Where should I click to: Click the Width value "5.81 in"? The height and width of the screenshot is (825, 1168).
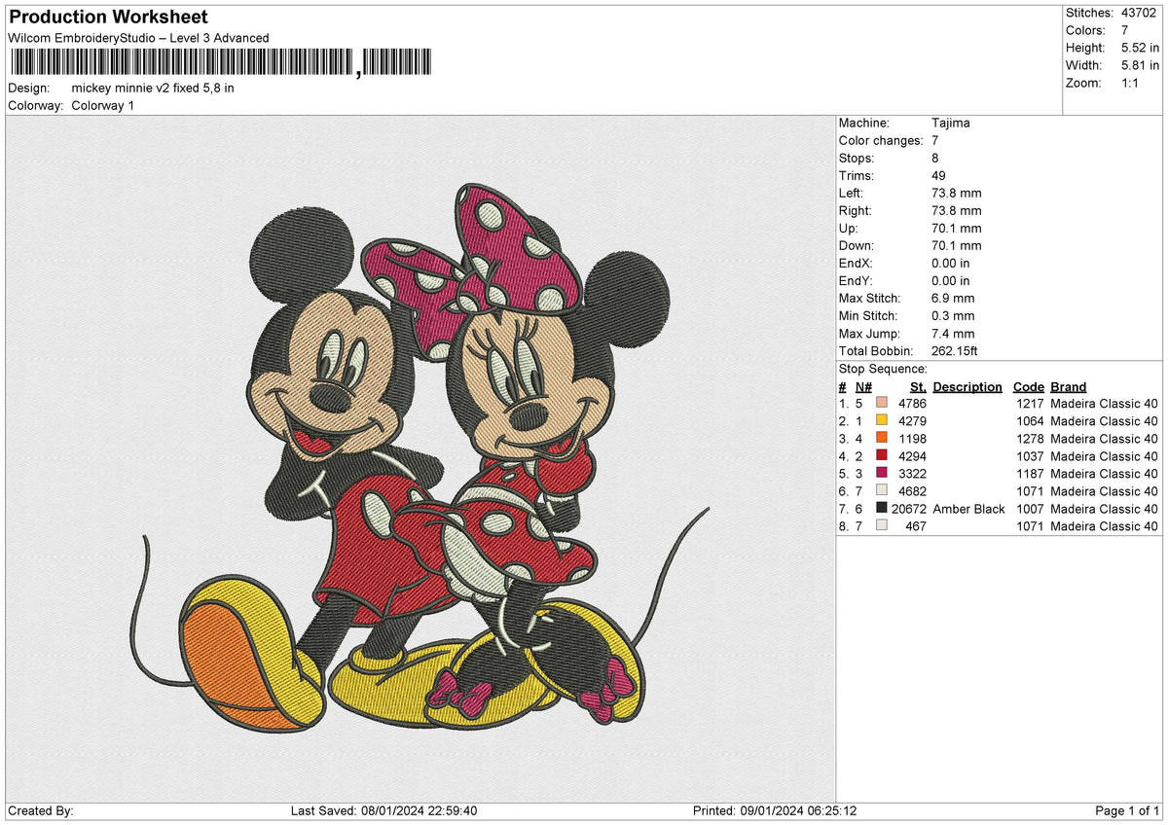tap(1139, 65)
